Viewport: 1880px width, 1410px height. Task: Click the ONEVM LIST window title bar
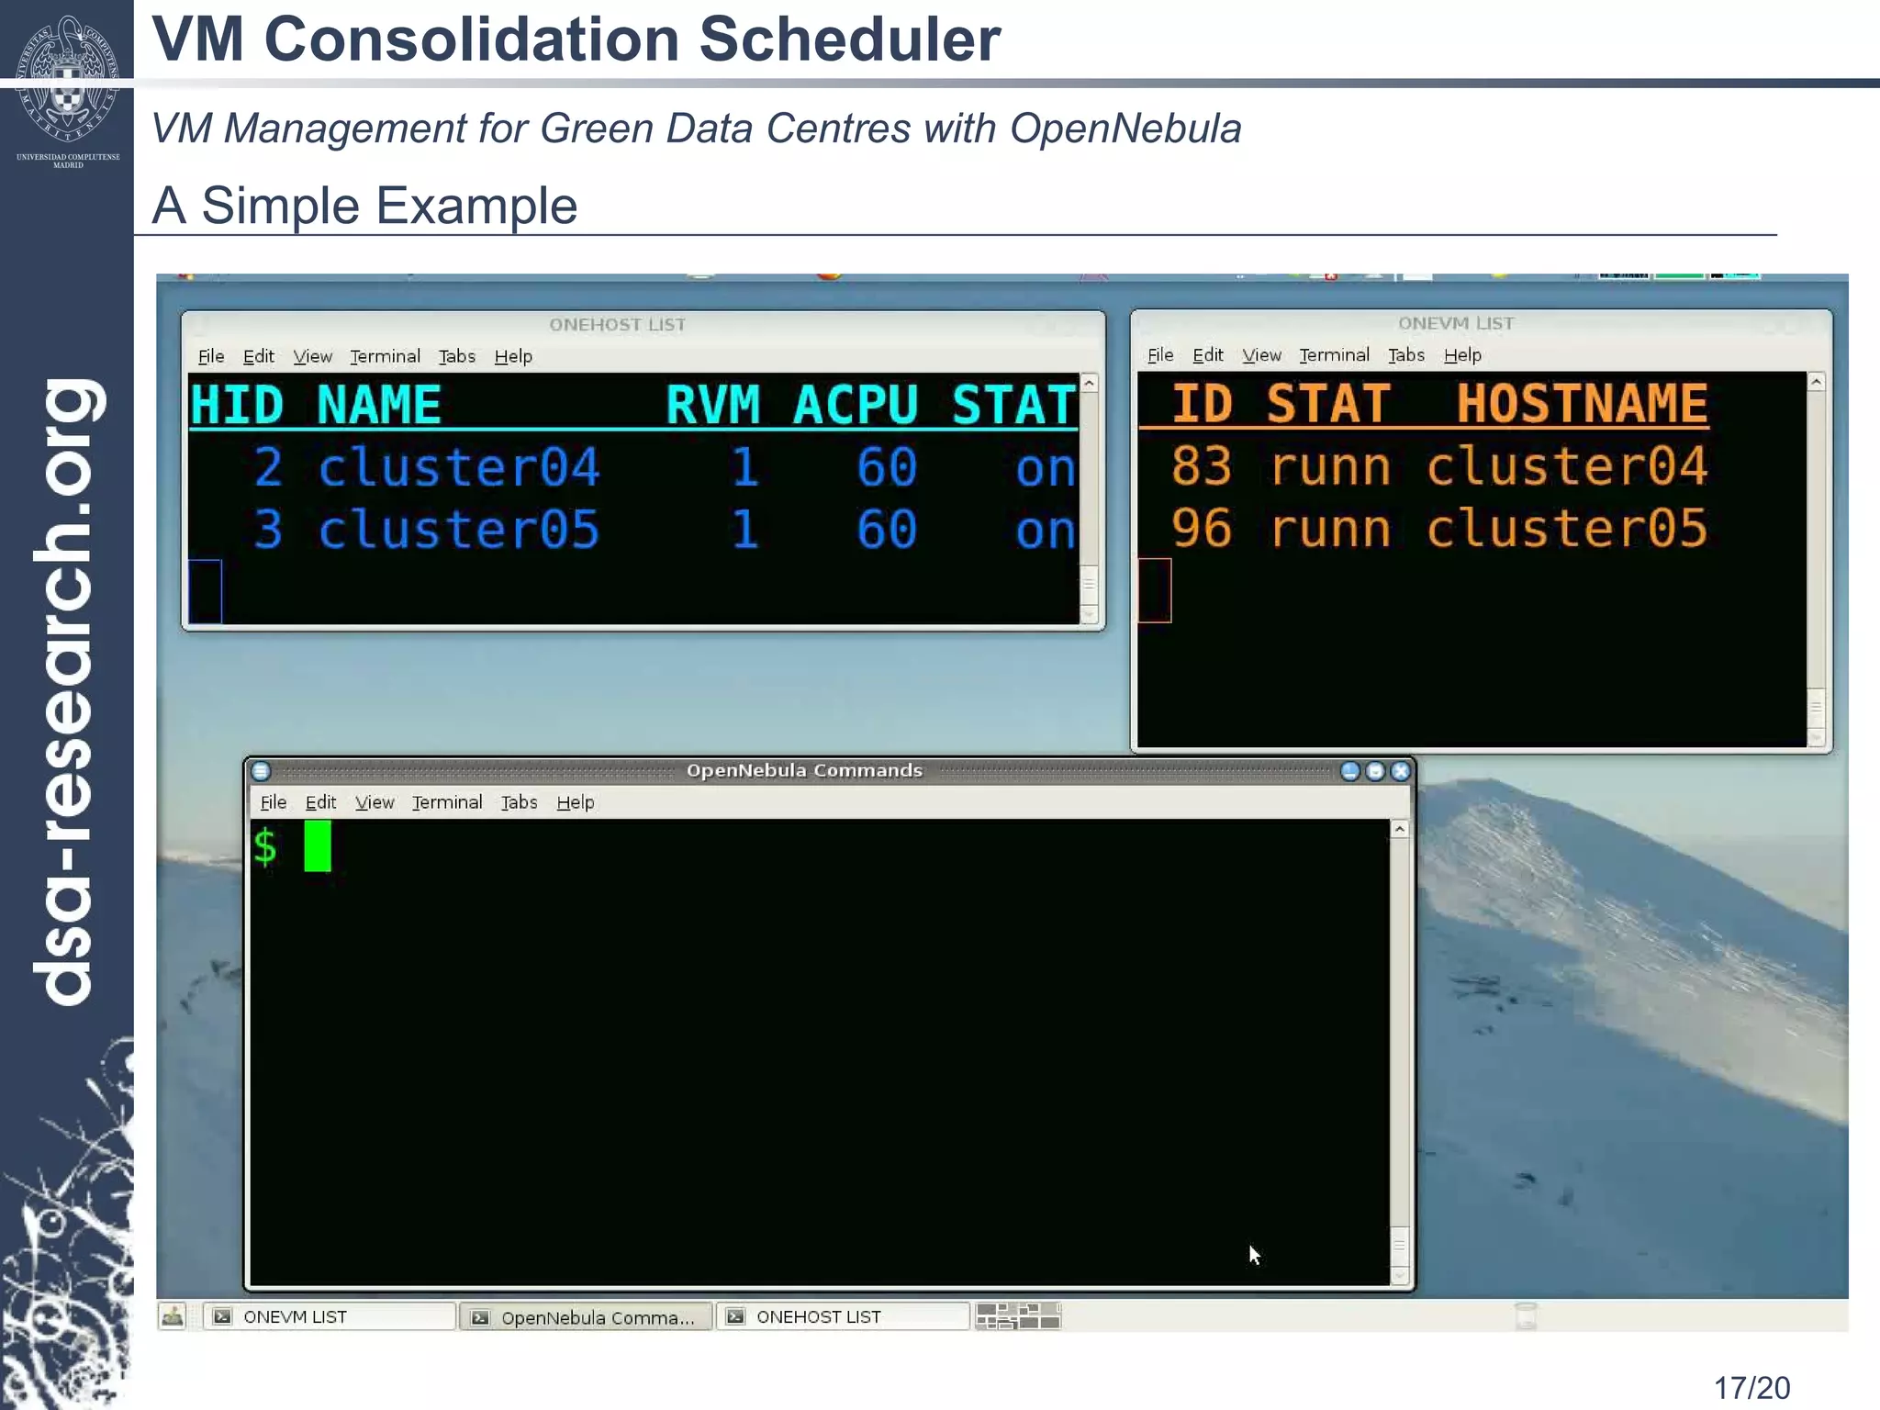click(x=1481, y=324)
